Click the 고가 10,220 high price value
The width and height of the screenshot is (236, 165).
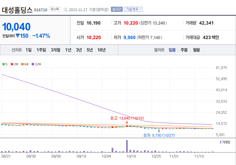[131, 23]
